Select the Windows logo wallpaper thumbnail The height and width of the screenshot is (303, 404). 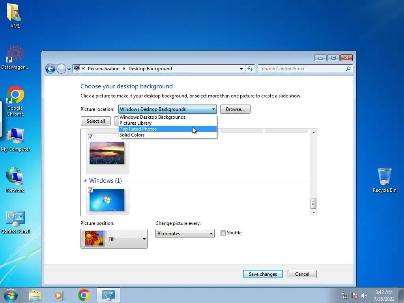click(107, 200)
